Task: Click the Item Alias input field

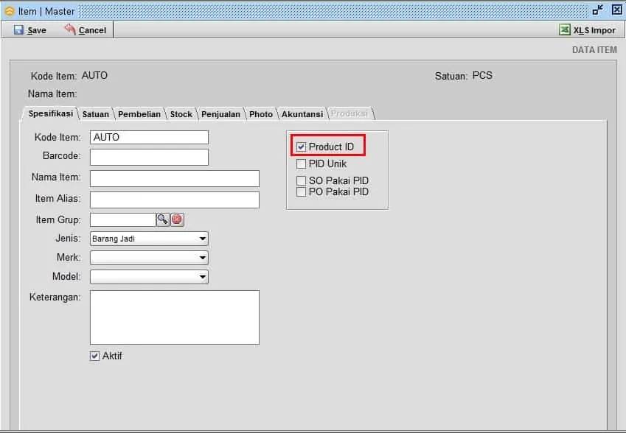Action: point(175,200)
